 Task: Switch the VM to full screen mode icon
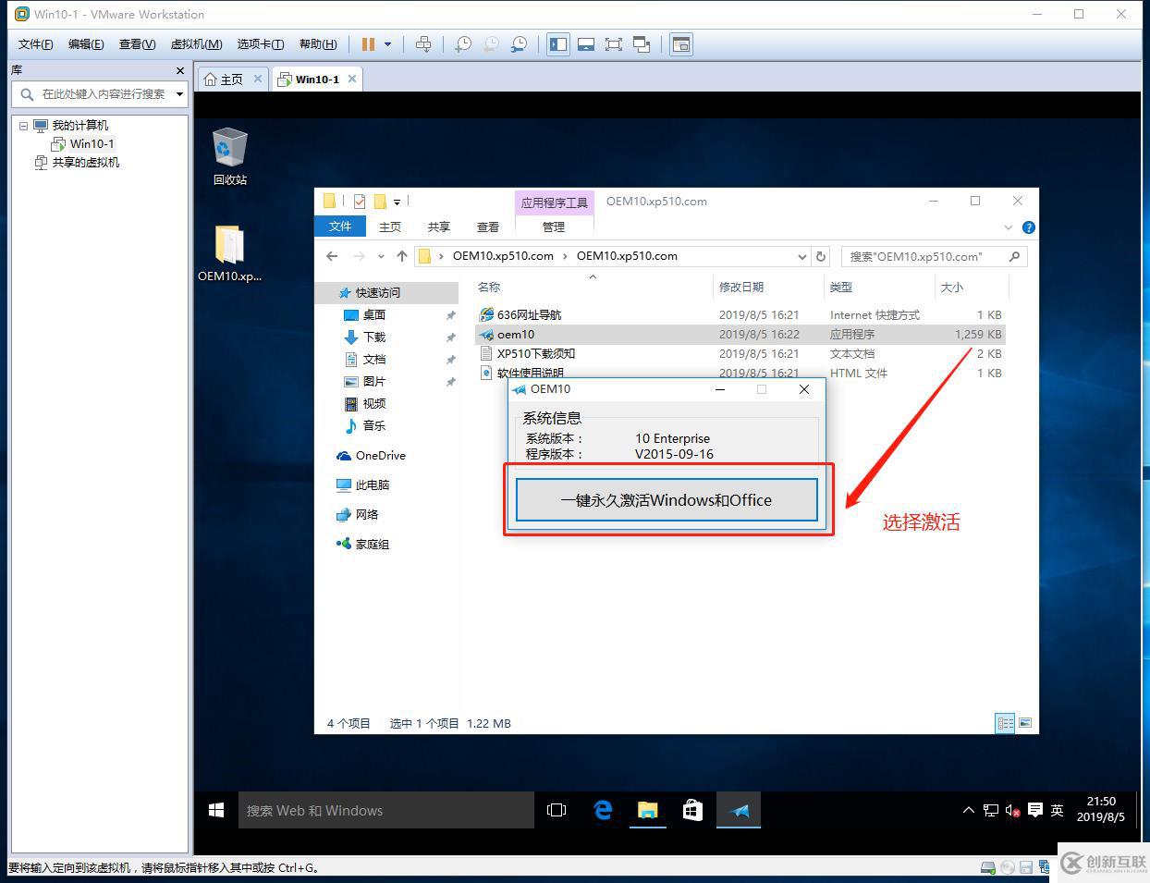[614, 43]
